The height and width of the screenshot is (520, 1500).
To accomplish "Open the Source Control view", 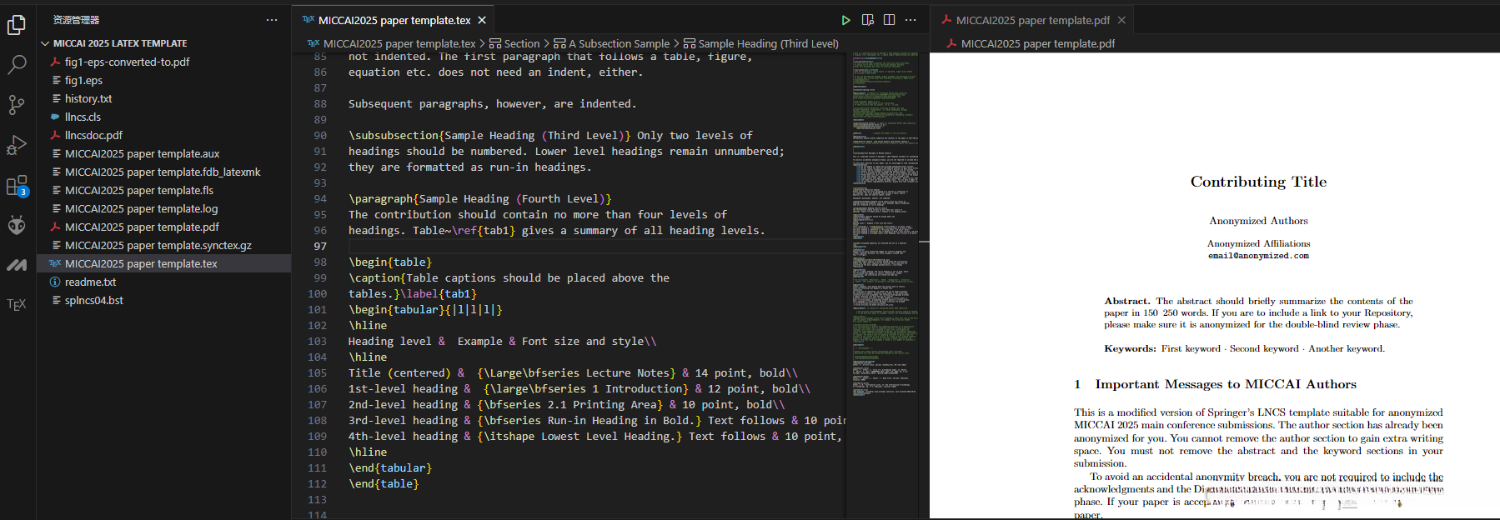I will click(x=17, y=105).
